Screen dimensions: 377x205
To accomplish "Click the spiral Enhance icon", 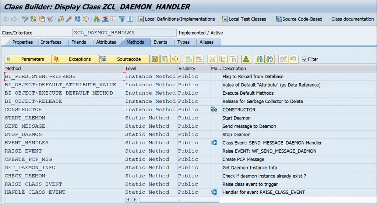I will (50, 19).
